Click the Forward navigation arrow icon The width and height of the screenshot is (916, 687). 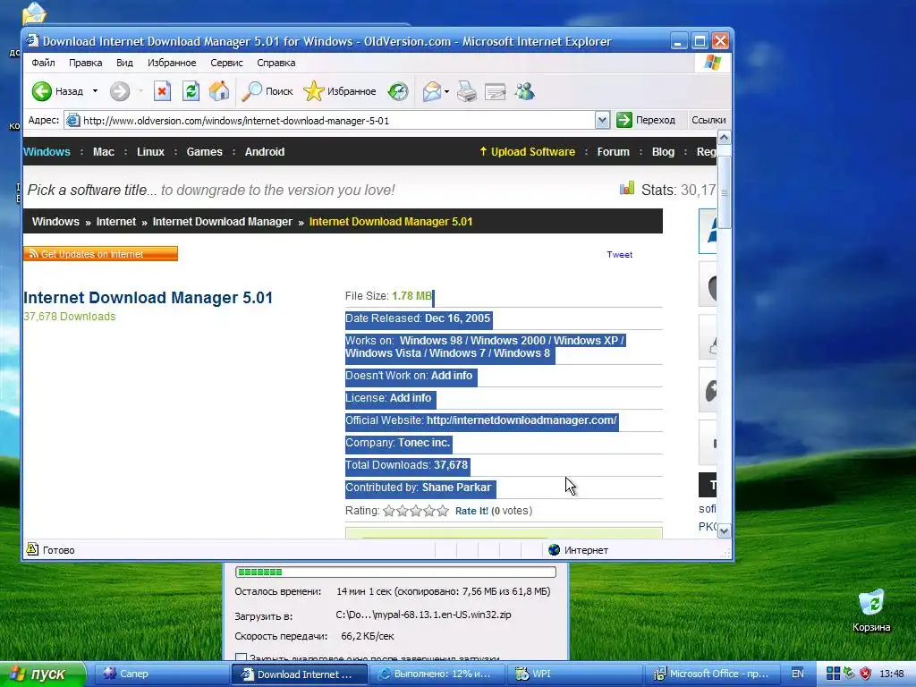click(120, 91)
